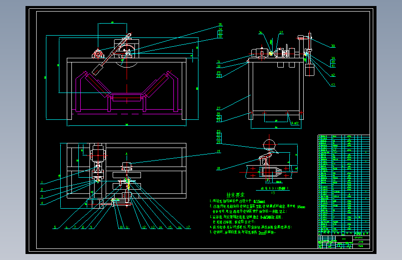Select part callout number 12
Screen dimensions: 402x260
[144, 227]
